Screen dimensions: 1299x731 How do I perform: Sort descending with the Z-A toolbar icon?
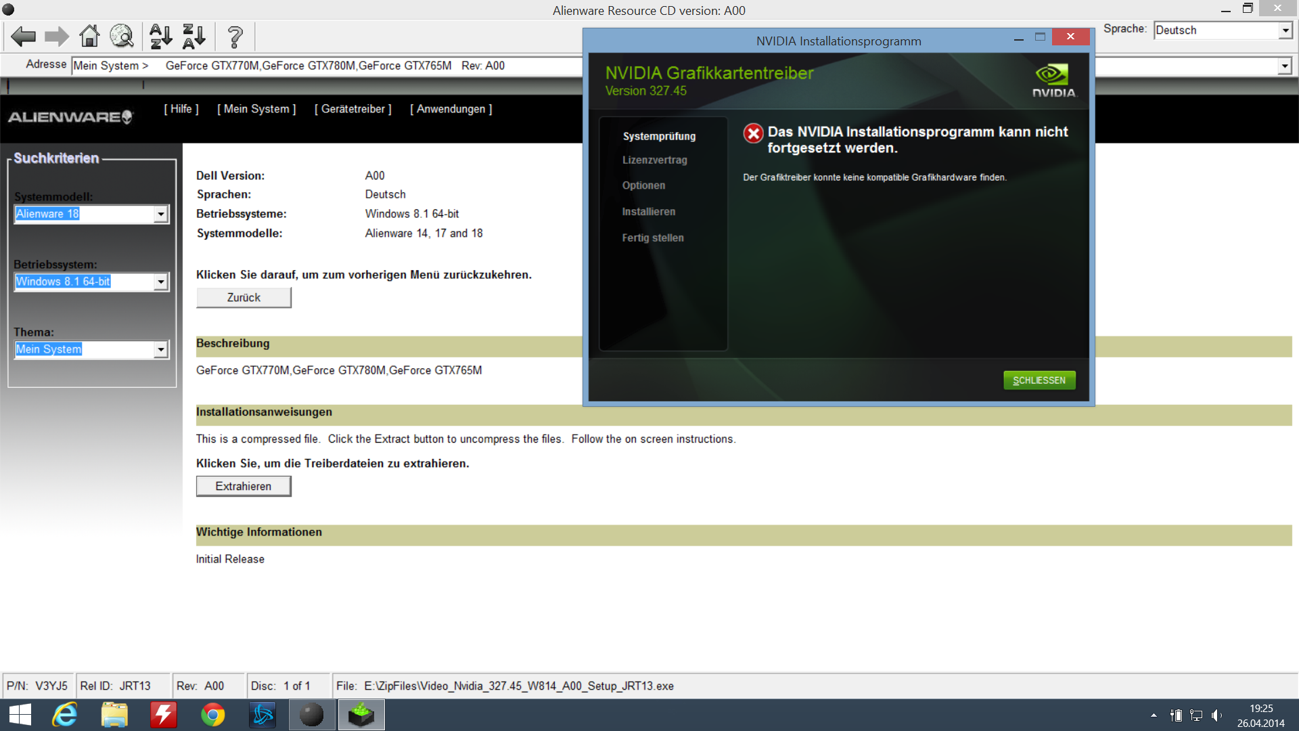[194, 37]
